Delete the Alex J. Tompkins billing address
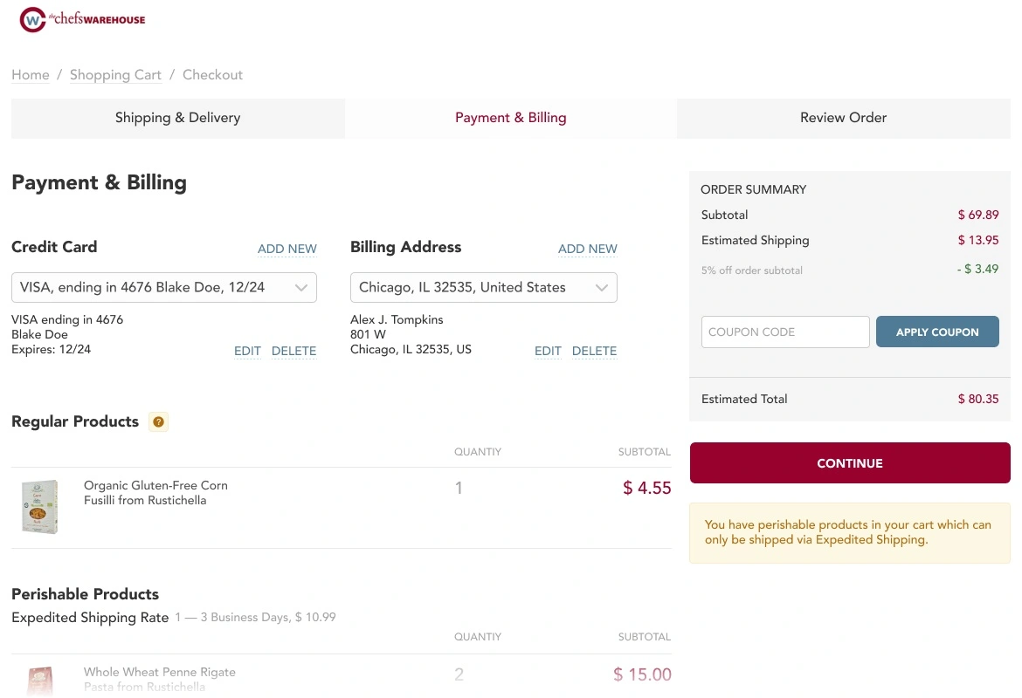 tap(595, 351)
